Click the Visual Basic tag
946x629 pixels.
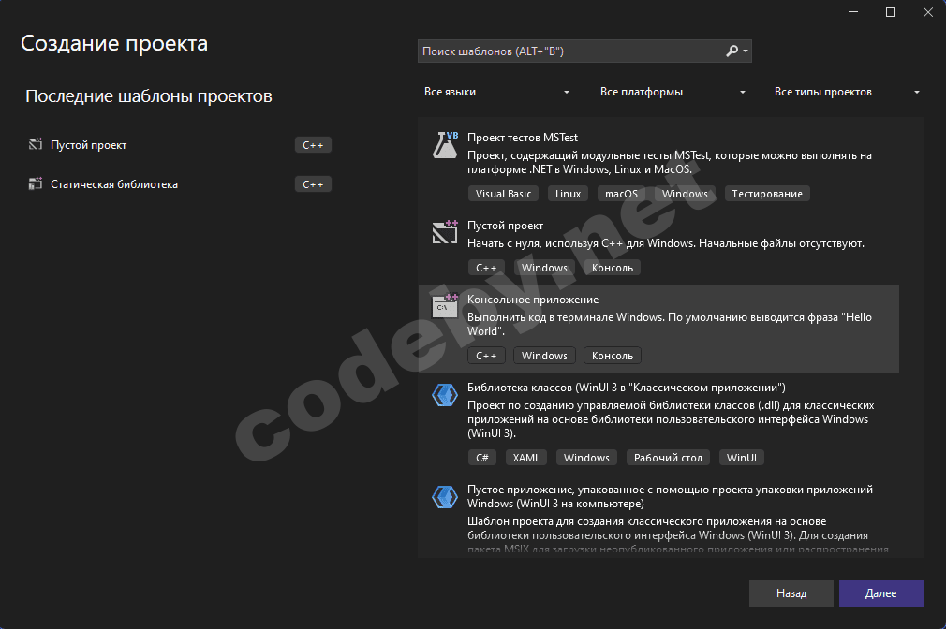point(503,193)
